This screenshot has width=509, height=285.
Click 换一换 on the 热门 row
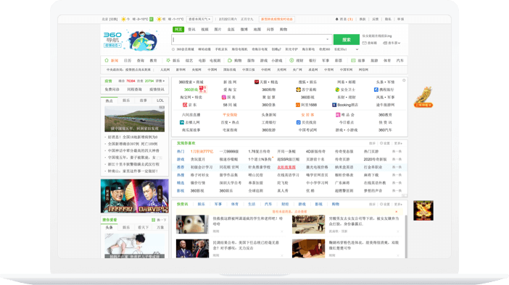(397, 152)
